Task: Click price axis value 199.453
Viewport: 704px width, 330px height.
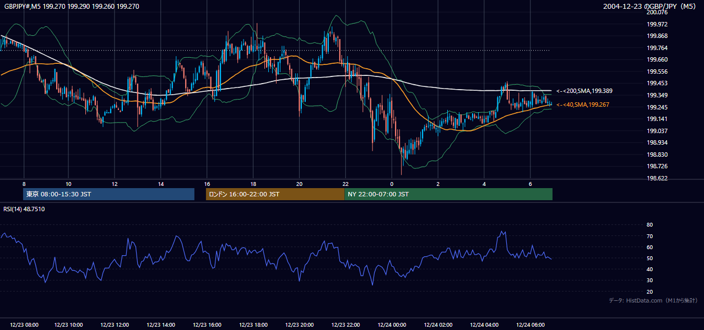Action: pos(657,84)
